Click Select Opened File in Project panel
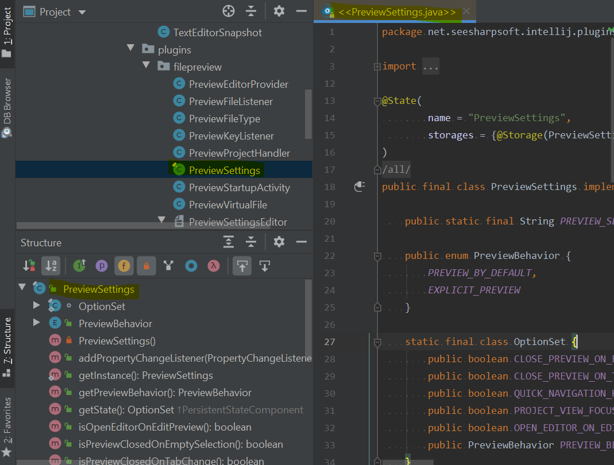The image size is (614, 465). point(228,11)
